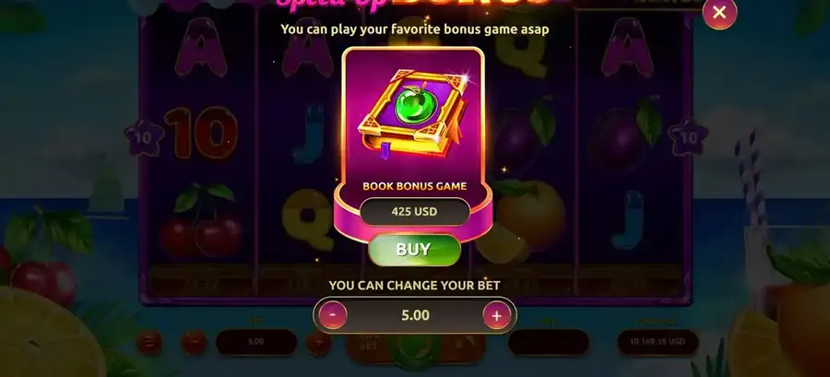Select the 5.00 bet value in the popup
This screenshot has height=377, width=830.
pyautogui.click(x=415, y=315)
